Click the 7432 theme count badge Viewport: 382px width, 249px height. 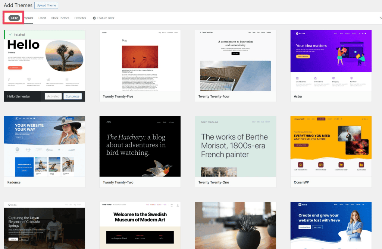[x=14, y=18]
